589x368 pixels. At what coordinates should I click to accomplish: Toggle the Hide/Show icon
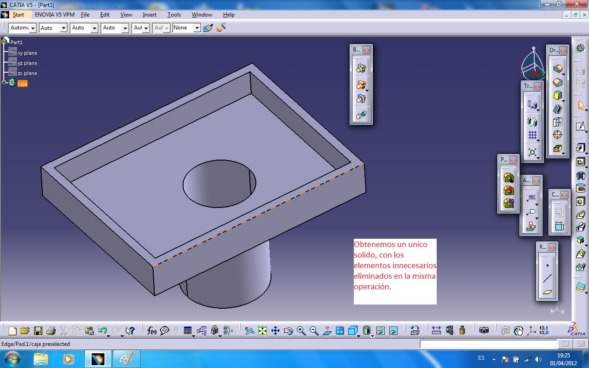coord(380,330)
